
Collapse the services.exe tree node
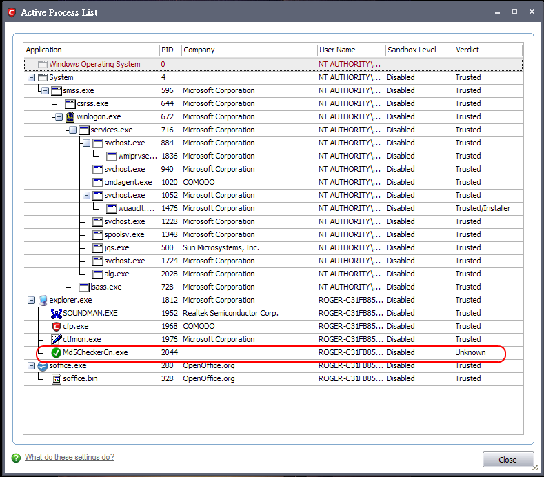(x=72, y=130)
